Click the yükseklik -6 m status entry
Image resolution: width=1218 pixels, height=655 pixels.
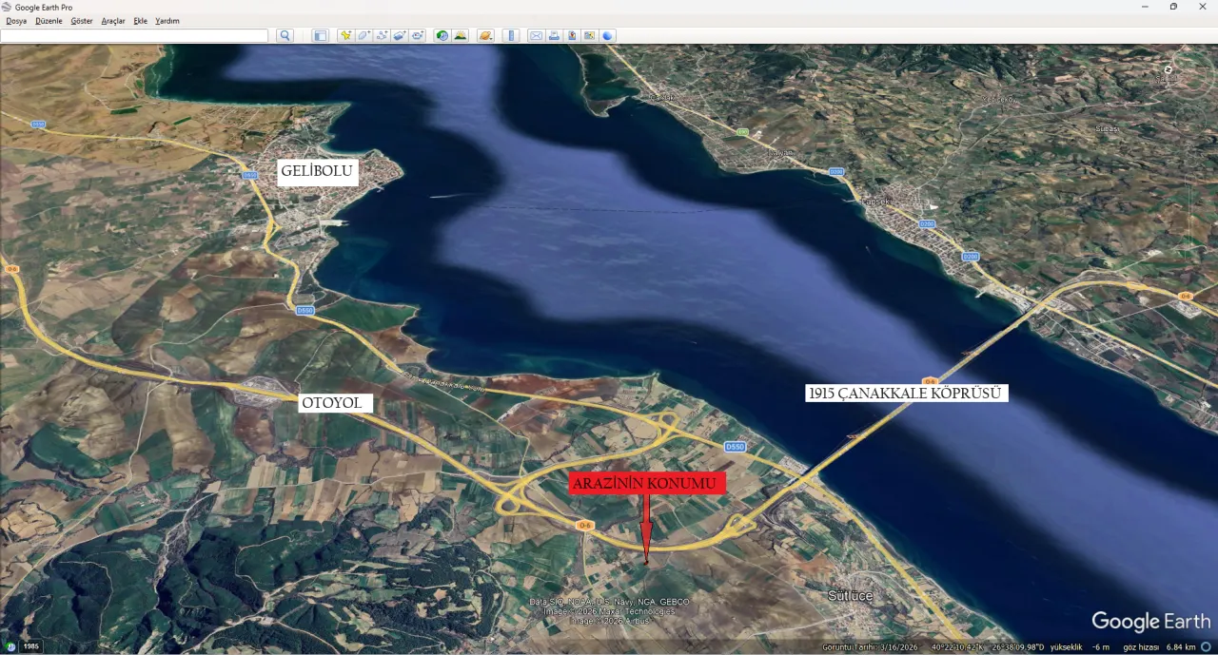coord(1081,647)
